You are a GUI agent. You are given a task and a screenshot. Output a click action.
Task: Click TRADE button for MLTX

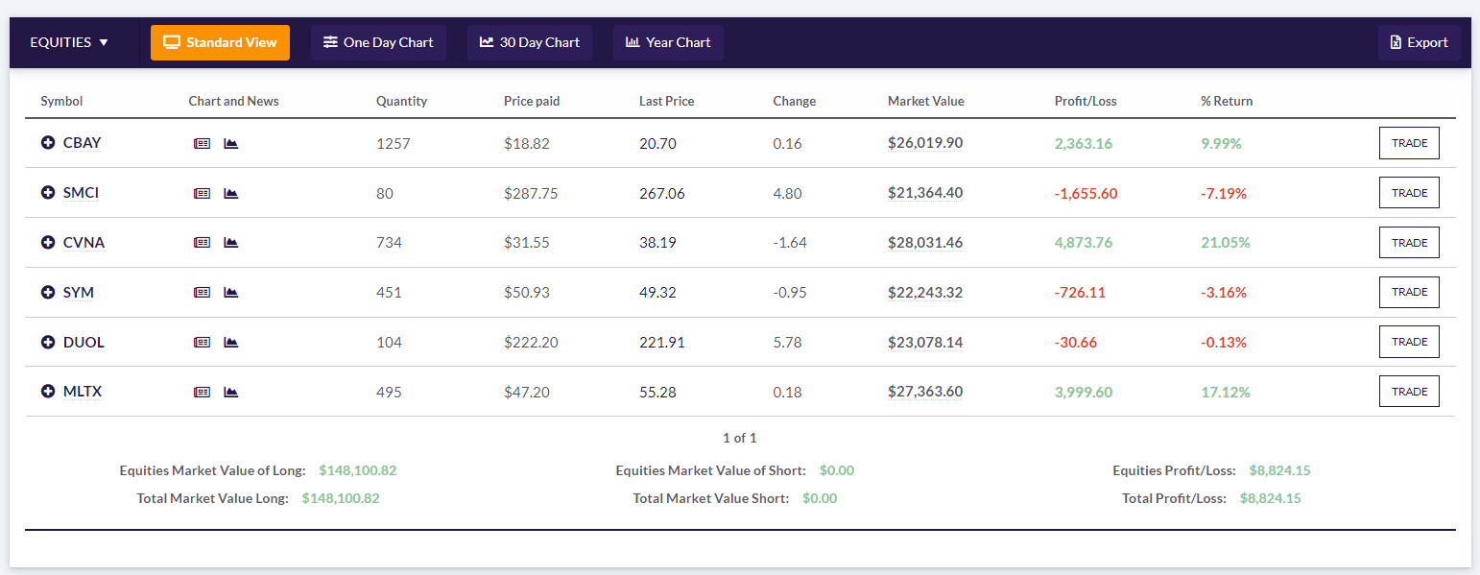click(1409, 392)
